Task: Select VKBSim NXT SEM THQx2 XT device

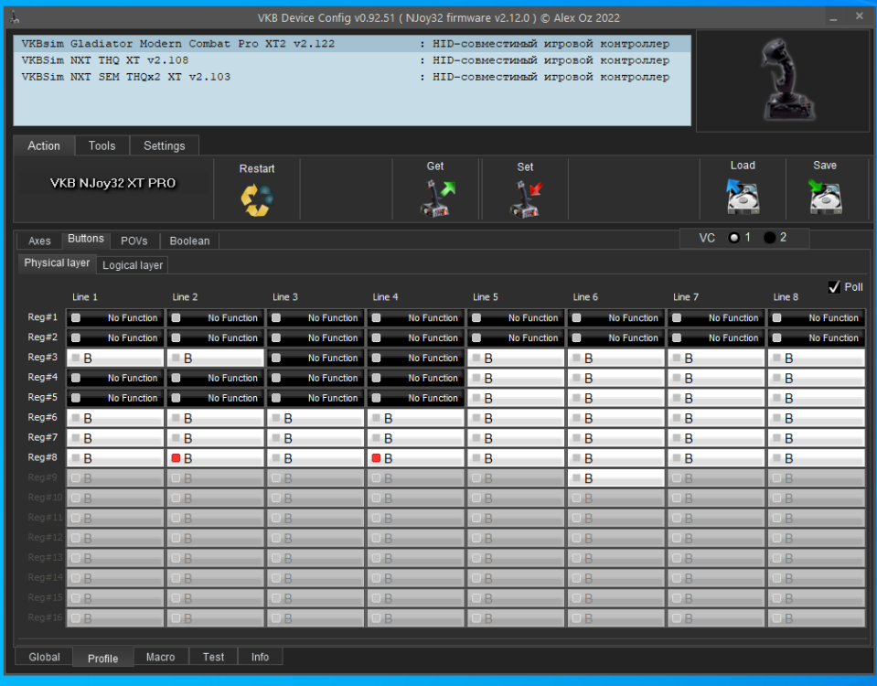Action: (x=125, y=77)
